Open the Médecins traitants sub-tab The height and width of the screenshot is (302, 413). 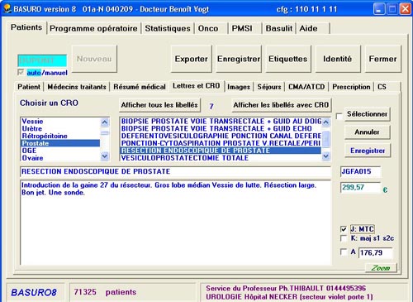[77, 87]
